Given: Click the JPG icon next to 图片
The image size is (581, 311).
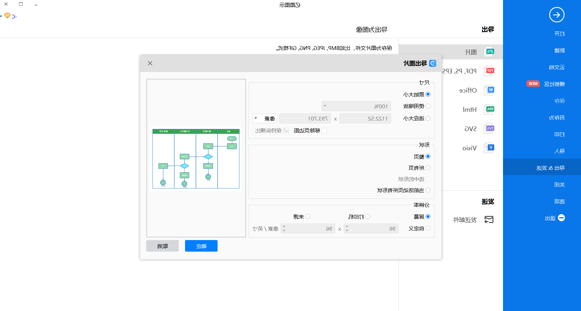Looking at the screenshot, I should [x=489, y=52].
